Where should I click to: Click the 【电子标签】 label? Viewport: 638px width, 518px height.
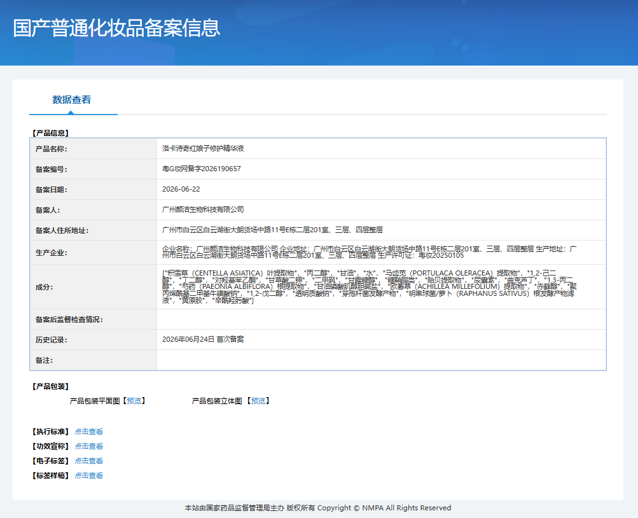[x=50, y=461]
